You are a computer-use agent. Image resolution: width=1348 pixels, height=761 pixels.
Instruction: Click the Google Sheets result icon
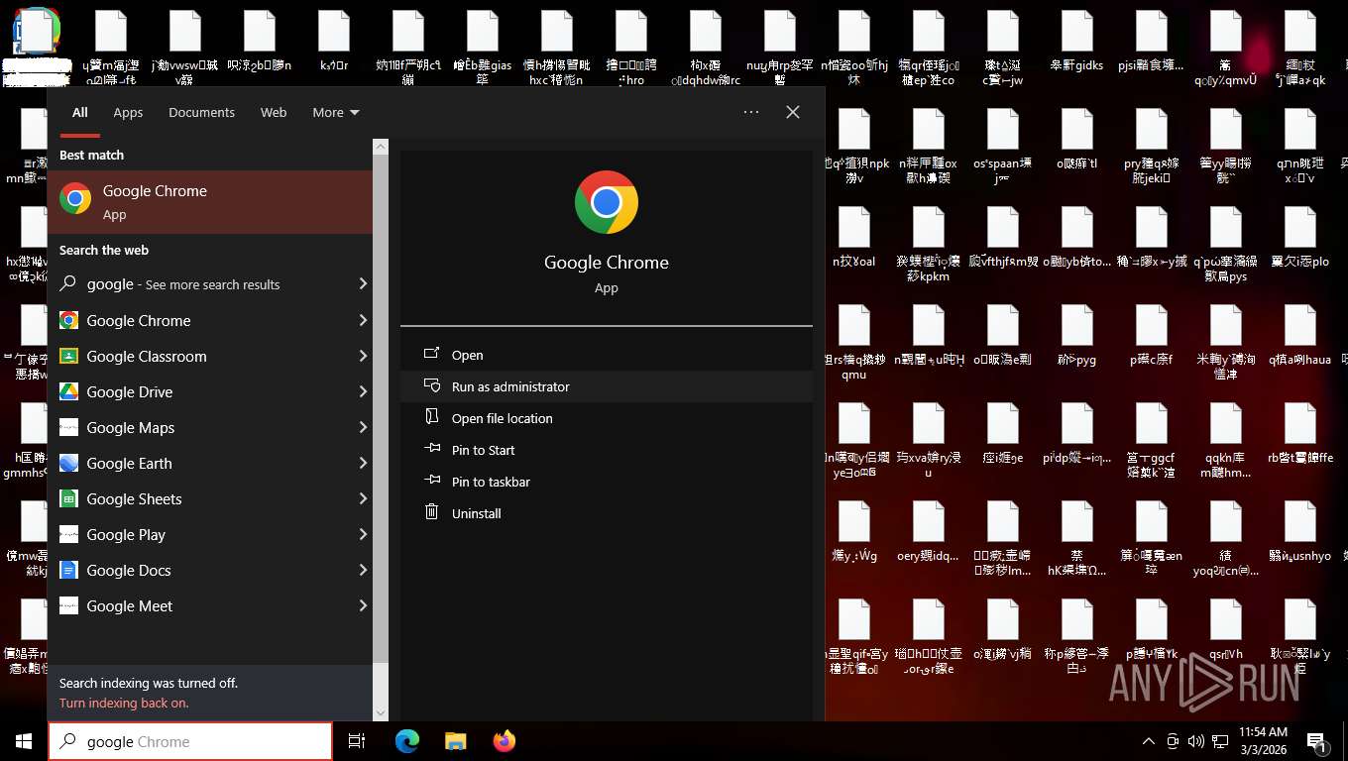point(68,499)
